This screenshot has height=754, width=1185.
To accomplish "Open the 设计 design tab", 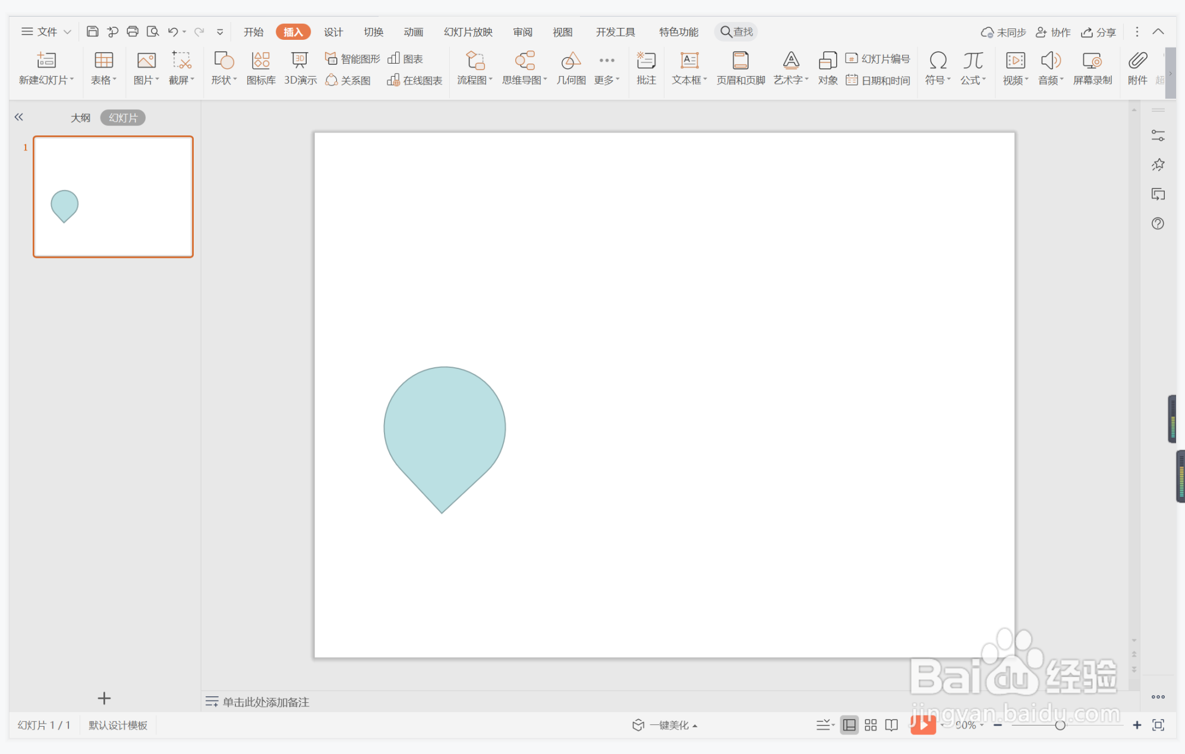I will point(333,31).
